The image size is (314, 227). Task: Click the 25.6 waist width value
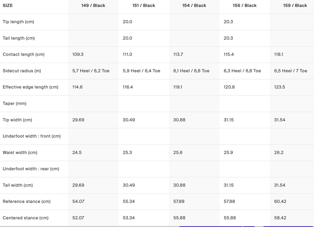tap(178, 152)
